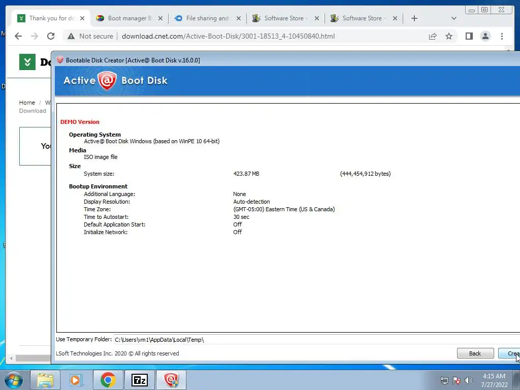Open the Chrome three-dot menu

tap(502, 36)
